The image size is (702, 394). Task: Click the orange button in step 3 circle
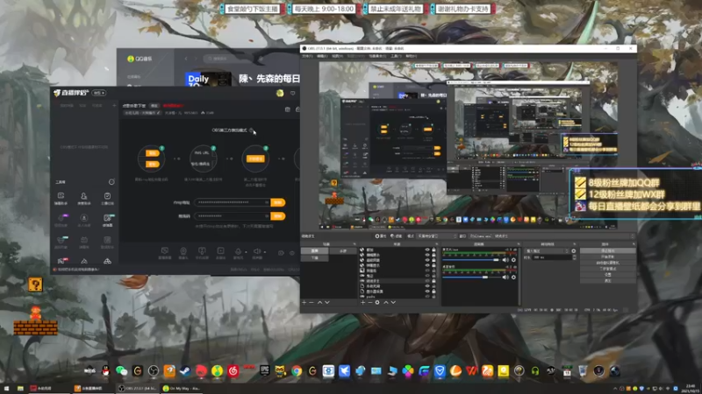[255, 158]
